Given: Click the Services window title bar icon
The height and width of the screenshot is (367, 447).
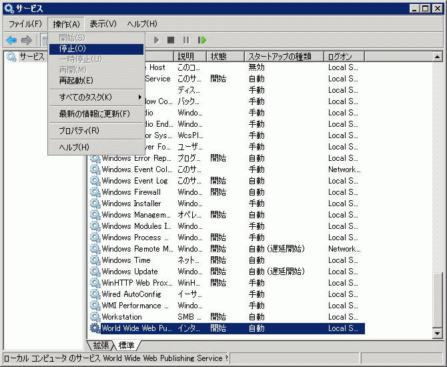Looking at the screenshot, I should [x=9, y=9].
